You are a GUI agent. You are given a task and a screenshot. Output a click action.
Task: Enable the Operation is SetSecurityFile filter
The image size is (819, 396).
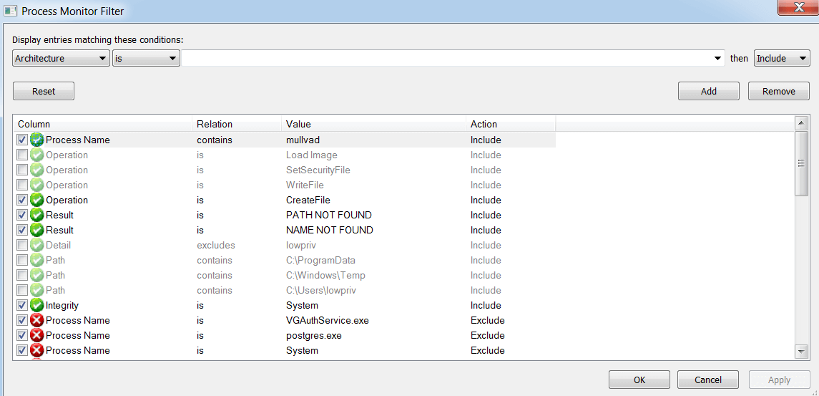click(22, 170)
